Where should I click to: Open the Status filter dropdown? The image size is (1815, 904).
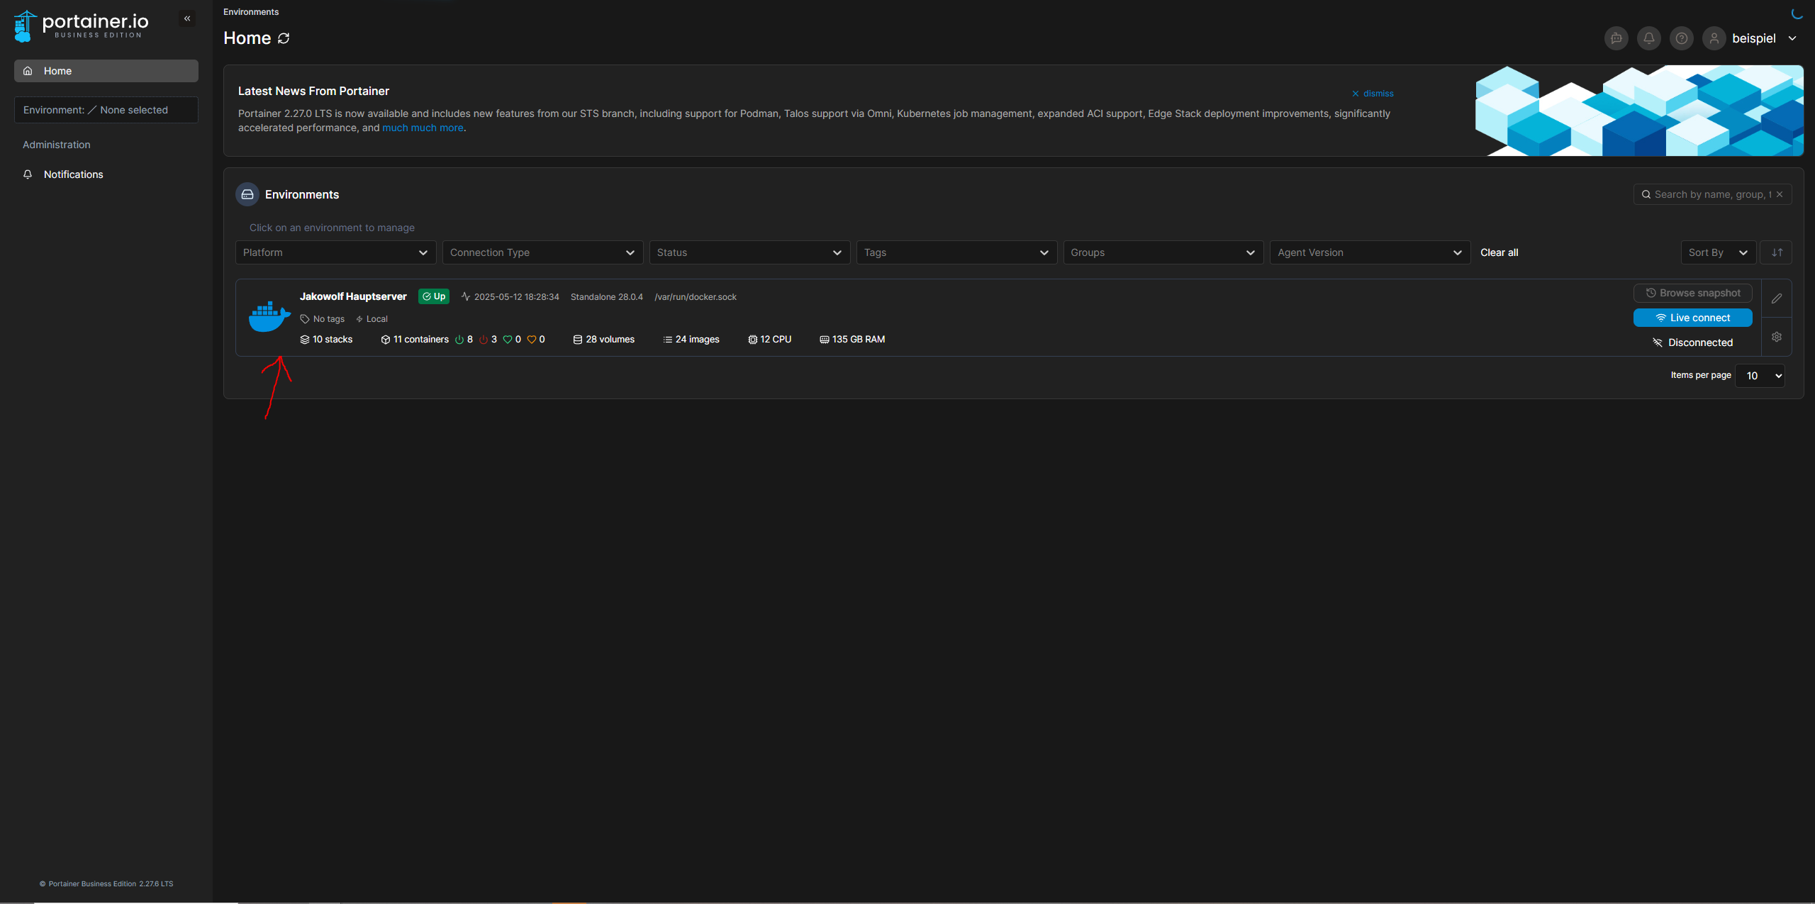(749, 252)
